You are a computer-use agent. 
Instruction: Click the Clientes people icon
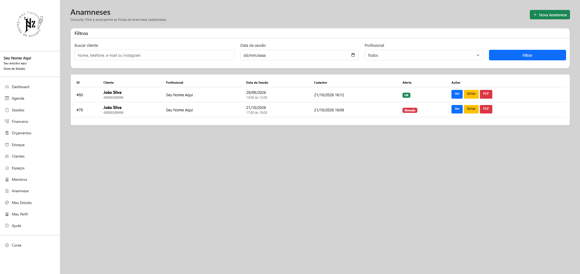7,156
